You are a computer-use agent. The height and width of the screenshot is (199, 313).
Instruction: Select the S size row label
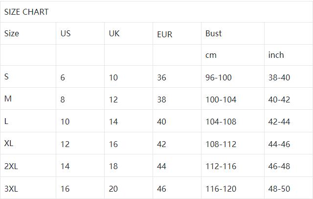point(6,77)
